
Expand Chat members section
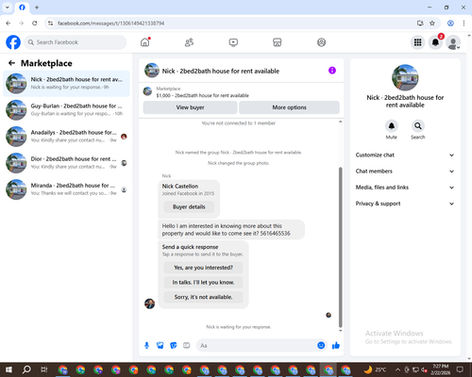tap(405, 172)
